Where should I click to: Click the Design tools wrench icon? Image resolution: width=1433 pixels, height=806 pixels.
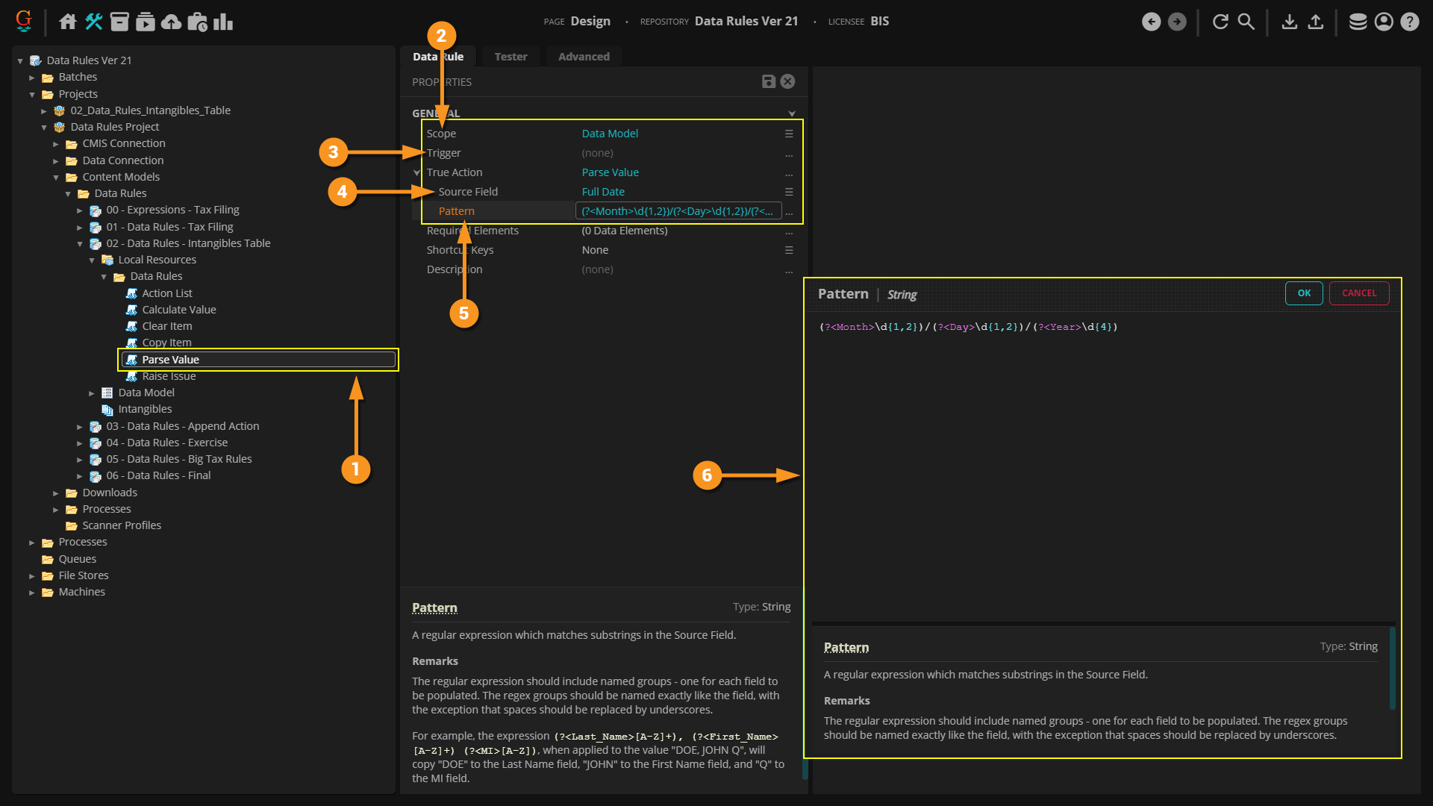click(x=94, y=22)
